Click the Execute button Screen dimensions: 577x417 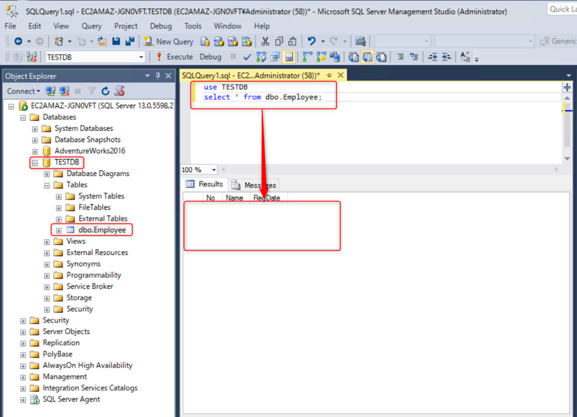(x=174, y=57)
